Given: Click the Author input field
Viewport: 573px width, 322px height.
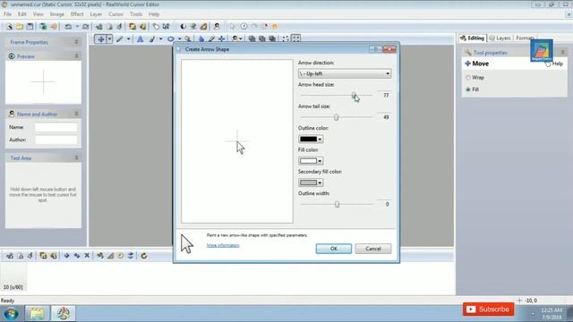Looking at the screenshot, I should [56, 140].
